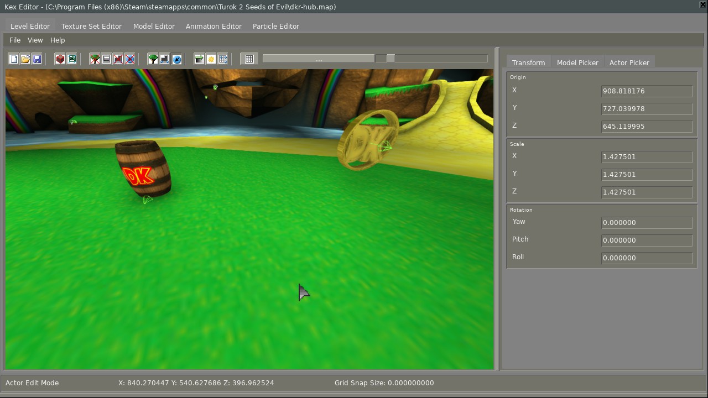Click the blue-dotted grid selection icon

(223, 59)
